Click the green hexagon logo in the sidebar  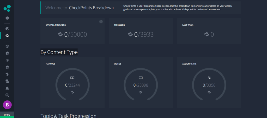pos(7,8)
